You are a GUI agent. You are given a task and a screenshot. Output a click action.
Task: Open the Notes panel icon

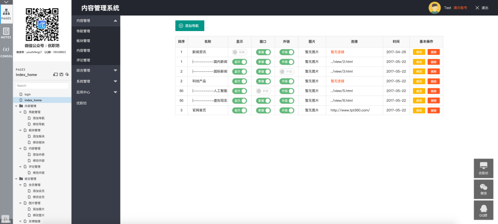6,33
